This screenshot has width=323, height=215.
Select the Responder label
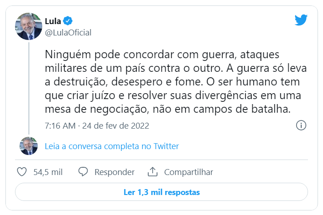tap(114, 172)
